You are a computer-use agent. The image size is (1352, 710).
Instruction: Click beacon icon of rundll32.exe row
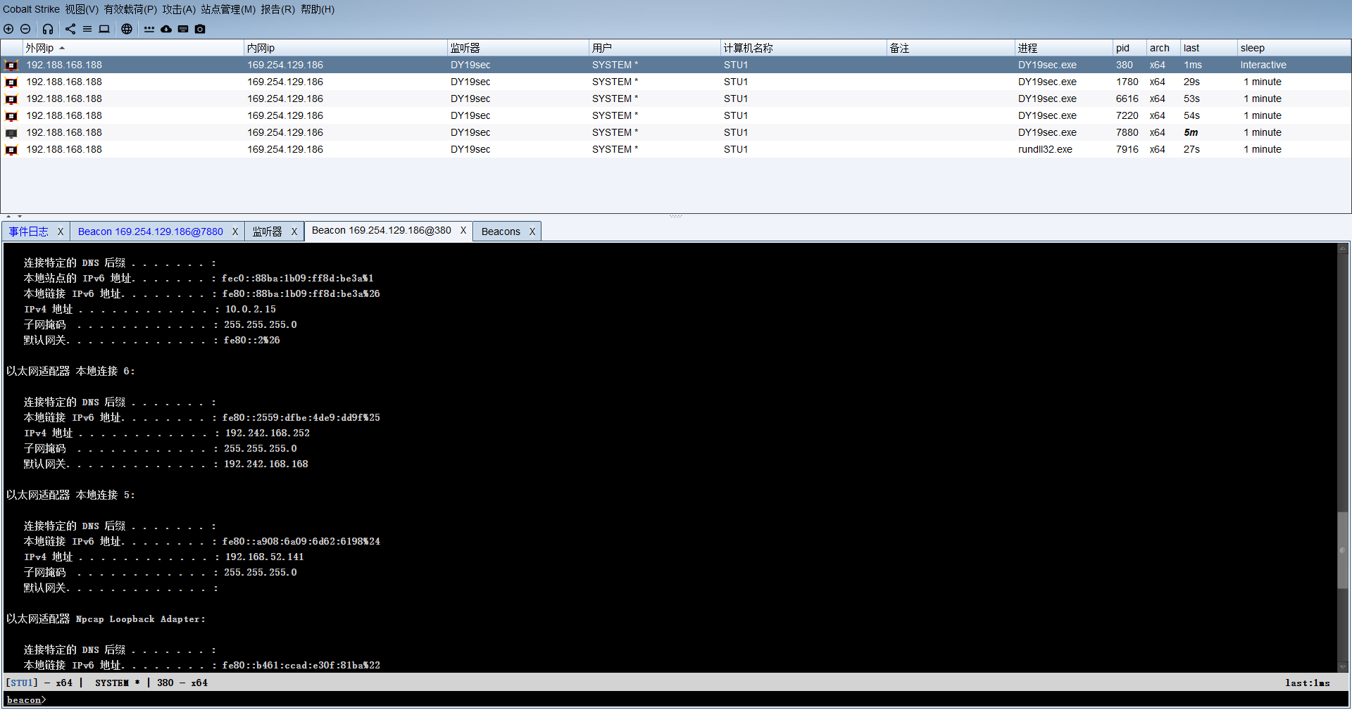point(11,150)
